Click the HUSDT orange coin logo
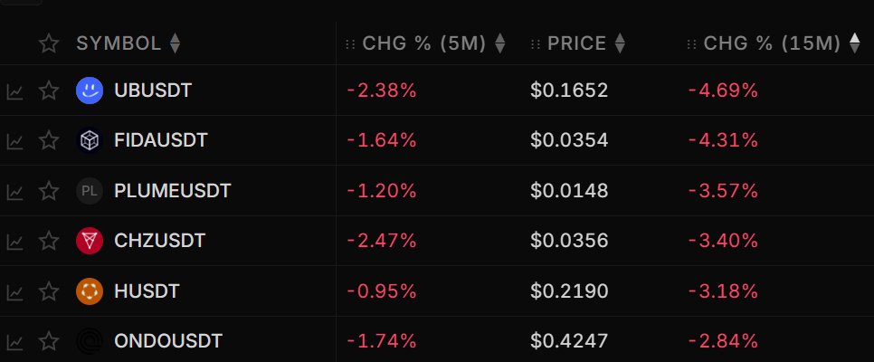The width and height of the screenshot is (874, 362). point(90,291)
